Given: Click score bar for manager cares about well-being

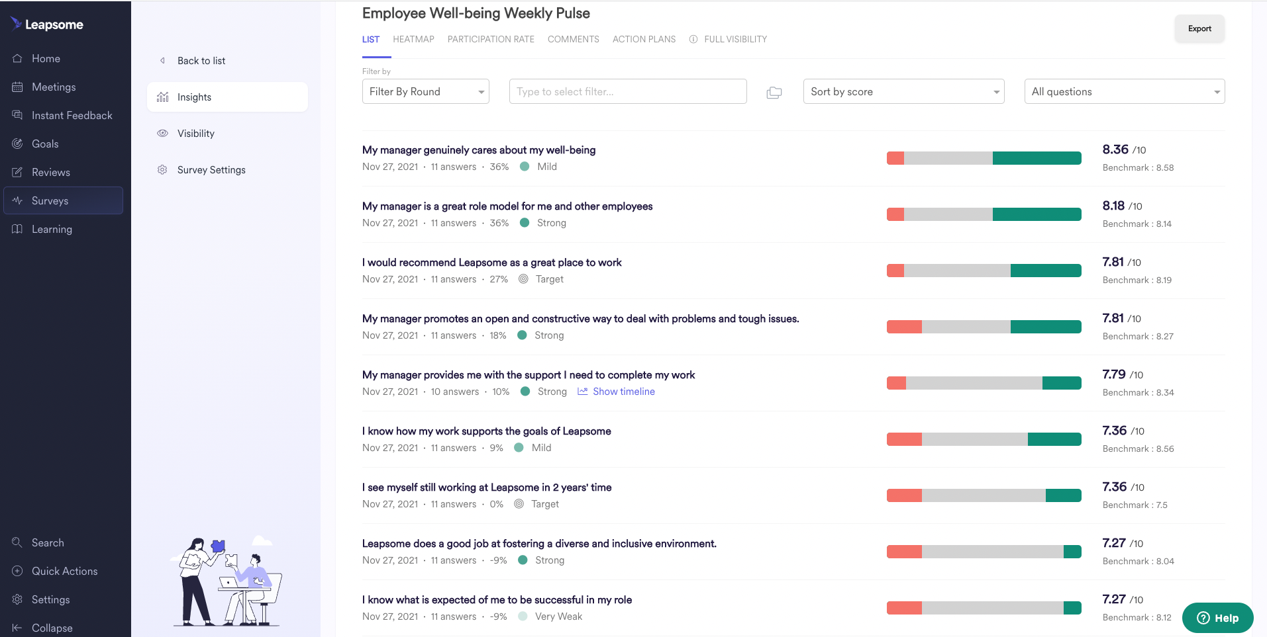Looking at the screenshot, I should [984, 158].
